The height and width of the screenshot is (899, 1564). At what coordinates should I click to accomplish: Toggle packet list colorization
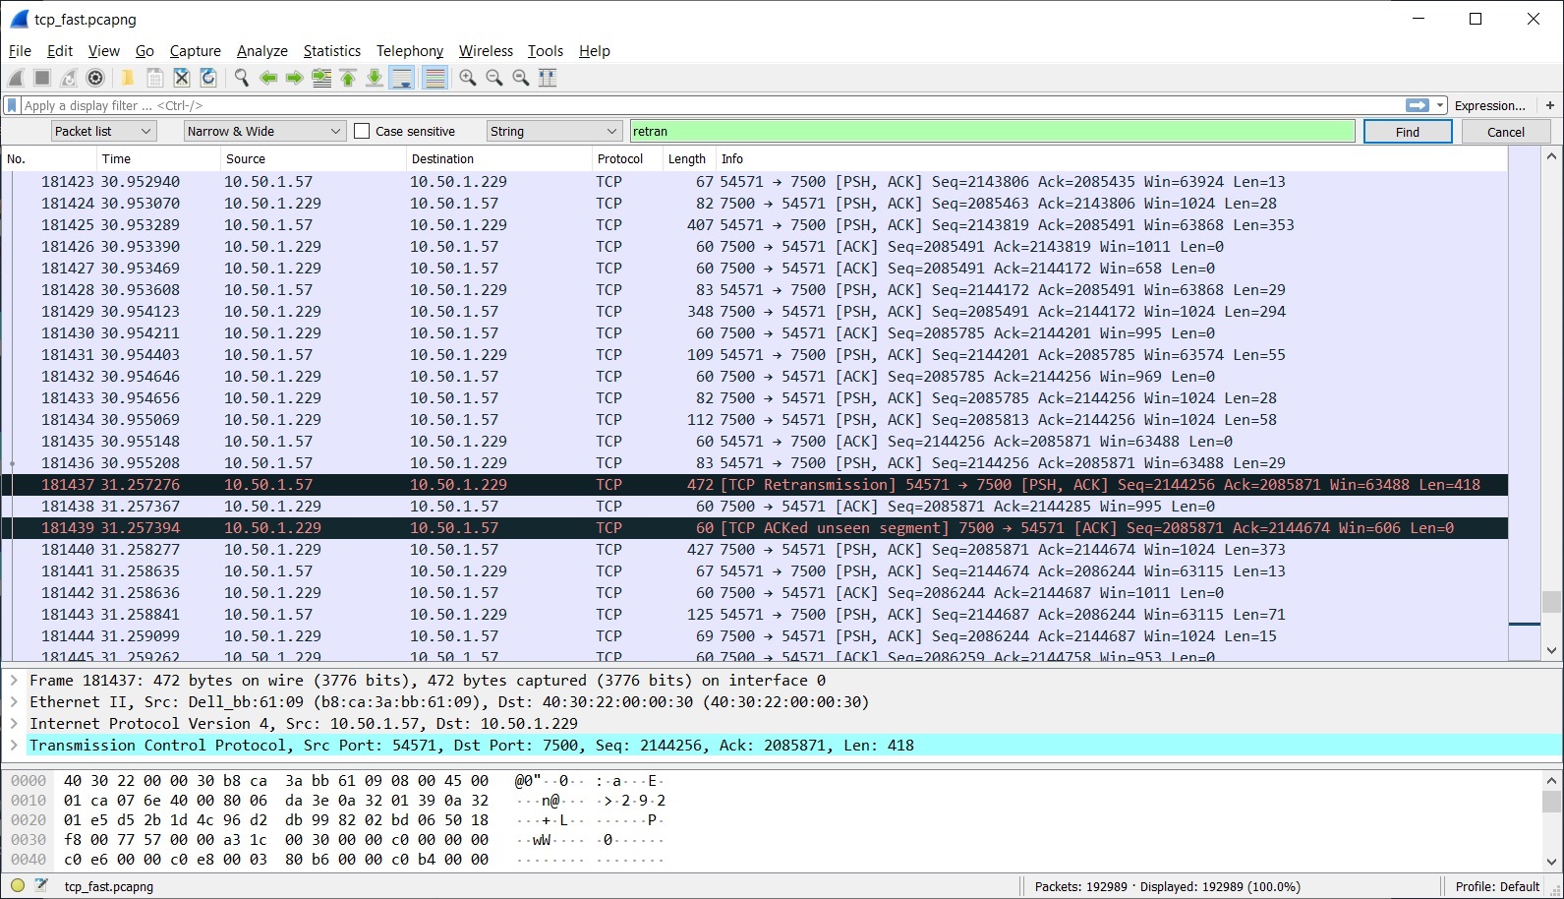coord(434,78)
